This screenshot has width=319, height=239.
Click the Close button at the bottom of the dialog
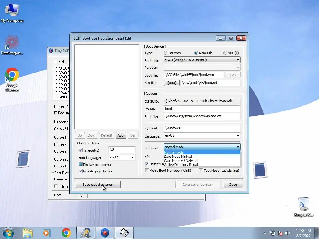coord(233,185)
